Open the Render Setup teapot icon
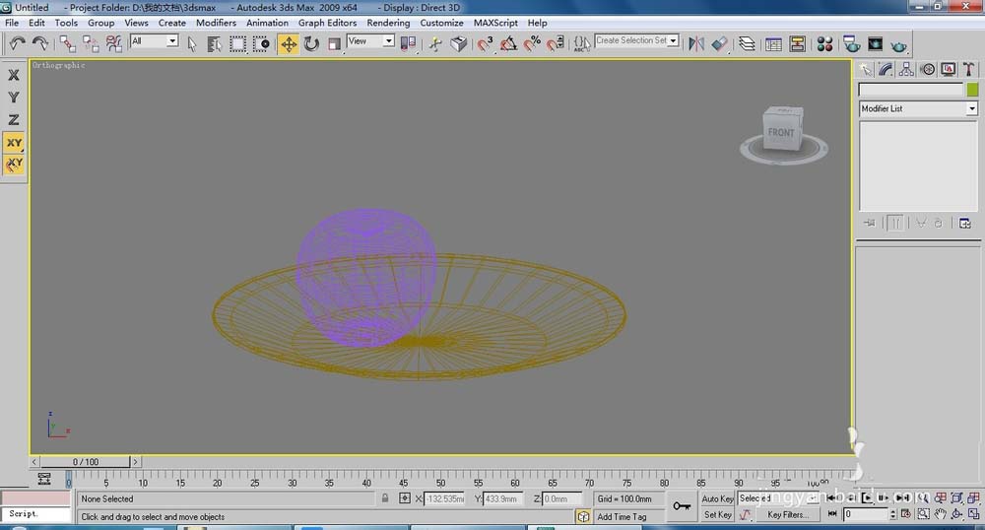Viewport: 985px width, 530px height. tap(851, 44)
